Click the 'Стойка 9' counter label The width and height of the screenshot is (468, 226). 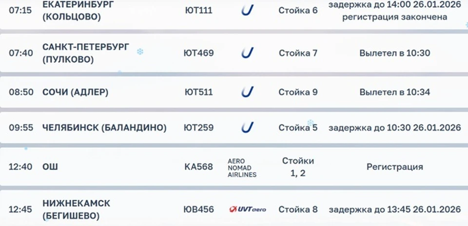298,92
